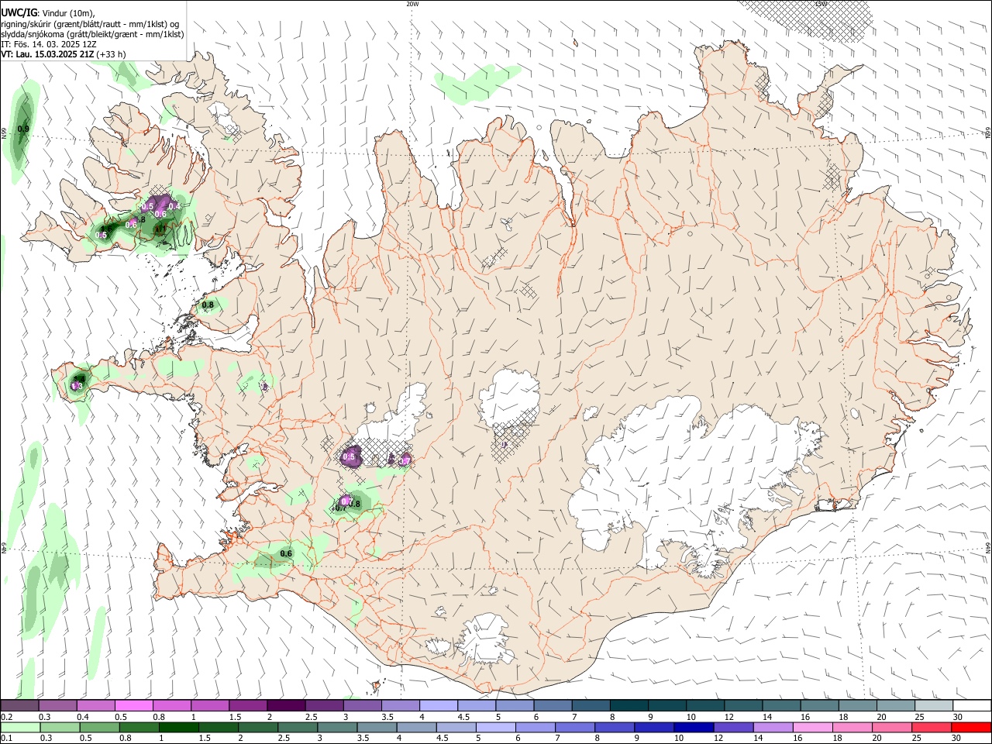Screen dimensions: 992x744
Task: Select muted plum first swatch of the top legend
Action: point(20,705)
